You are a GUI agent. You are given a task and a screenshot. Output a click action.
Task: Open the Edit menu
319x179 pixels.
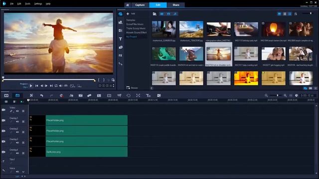click(19, 3)
